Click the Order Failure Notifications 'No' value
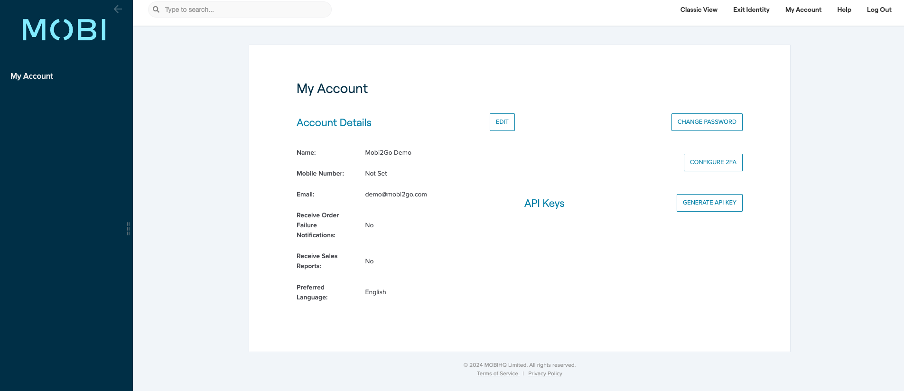Screen dimensions: 904x391 (369, 225)
